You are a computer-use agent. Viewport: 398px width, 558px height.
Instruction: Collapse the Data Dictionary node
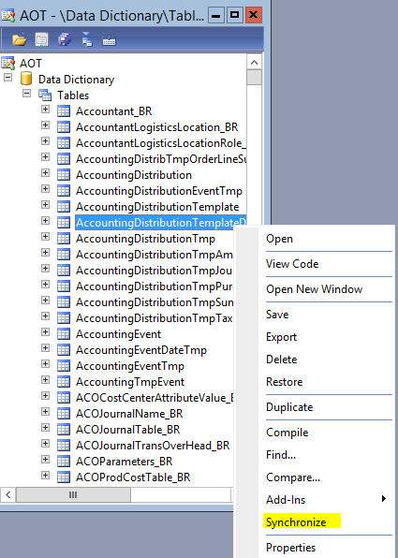pyautogui.click(x=7, y=77)
